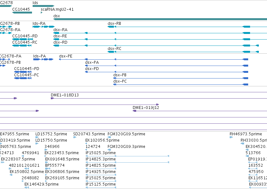267x189 pixels.
Task: Select the CG10445-PD protein label
Action: pos(27,69)
